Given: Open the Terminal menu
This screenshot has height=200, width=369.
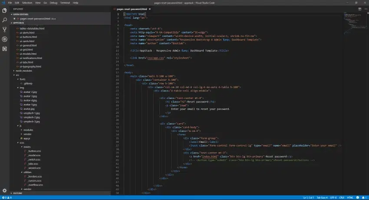Looking at the screenshot, I should point(65,3).
